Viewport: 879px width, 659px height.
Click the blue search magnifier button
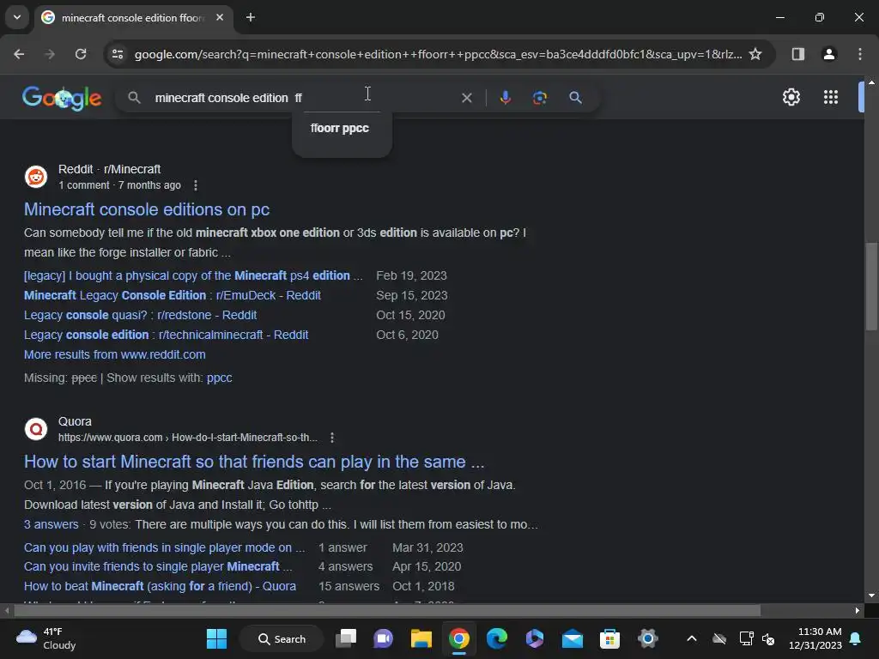[x=575, y=98]
